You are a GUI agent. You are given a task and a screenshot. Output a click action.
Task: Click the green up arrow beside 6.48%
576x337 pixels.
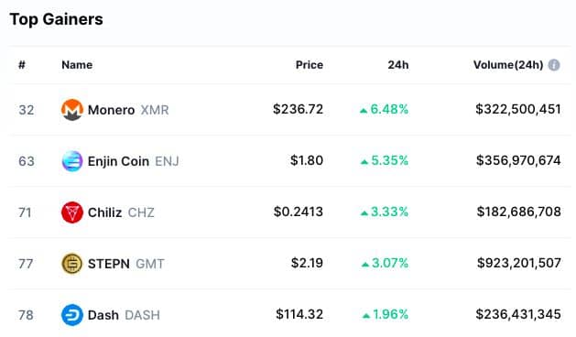coord(364,110)
